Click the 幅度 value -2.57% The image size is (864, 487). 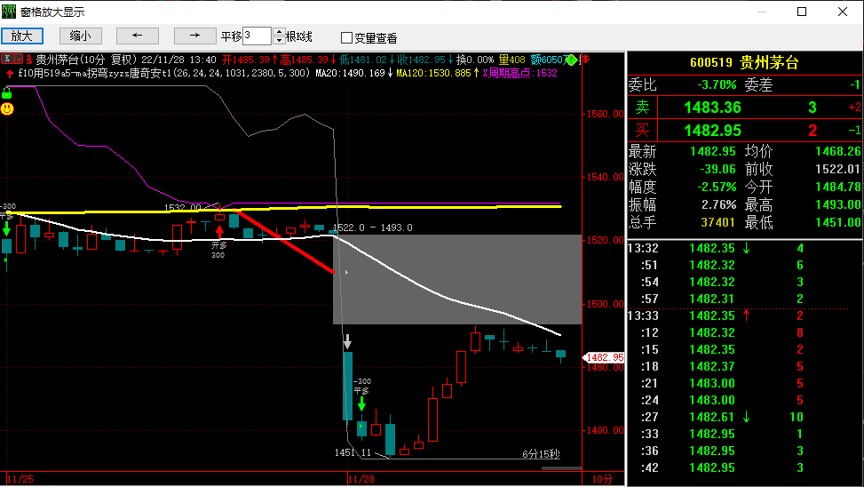click(x=717, y=187)
